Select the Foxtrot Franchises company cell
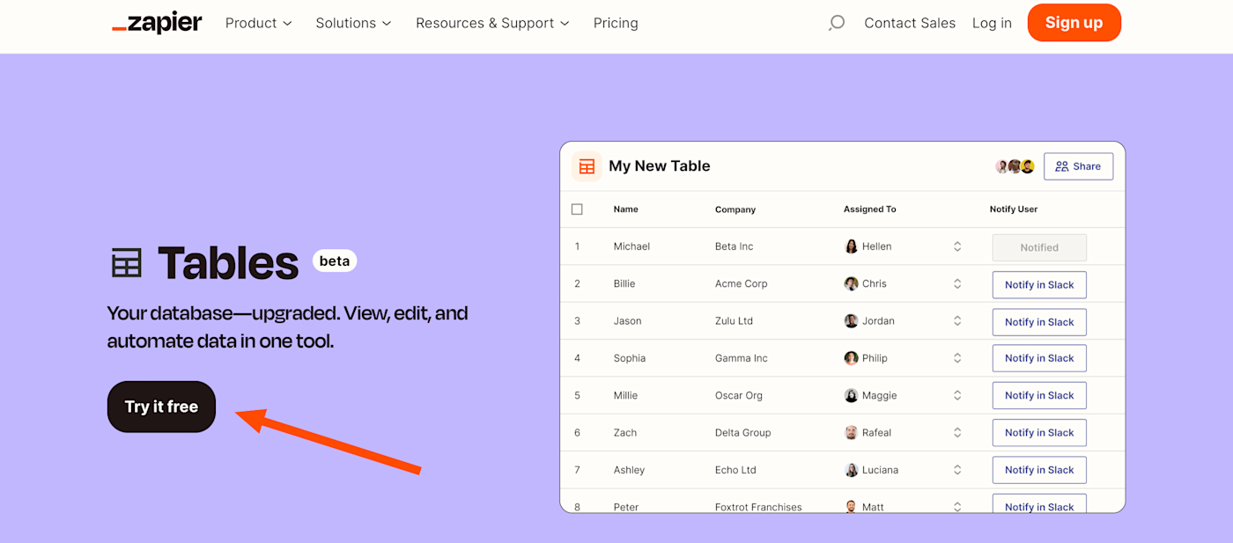Screen dimensions: 1233x543 [758, 507]
